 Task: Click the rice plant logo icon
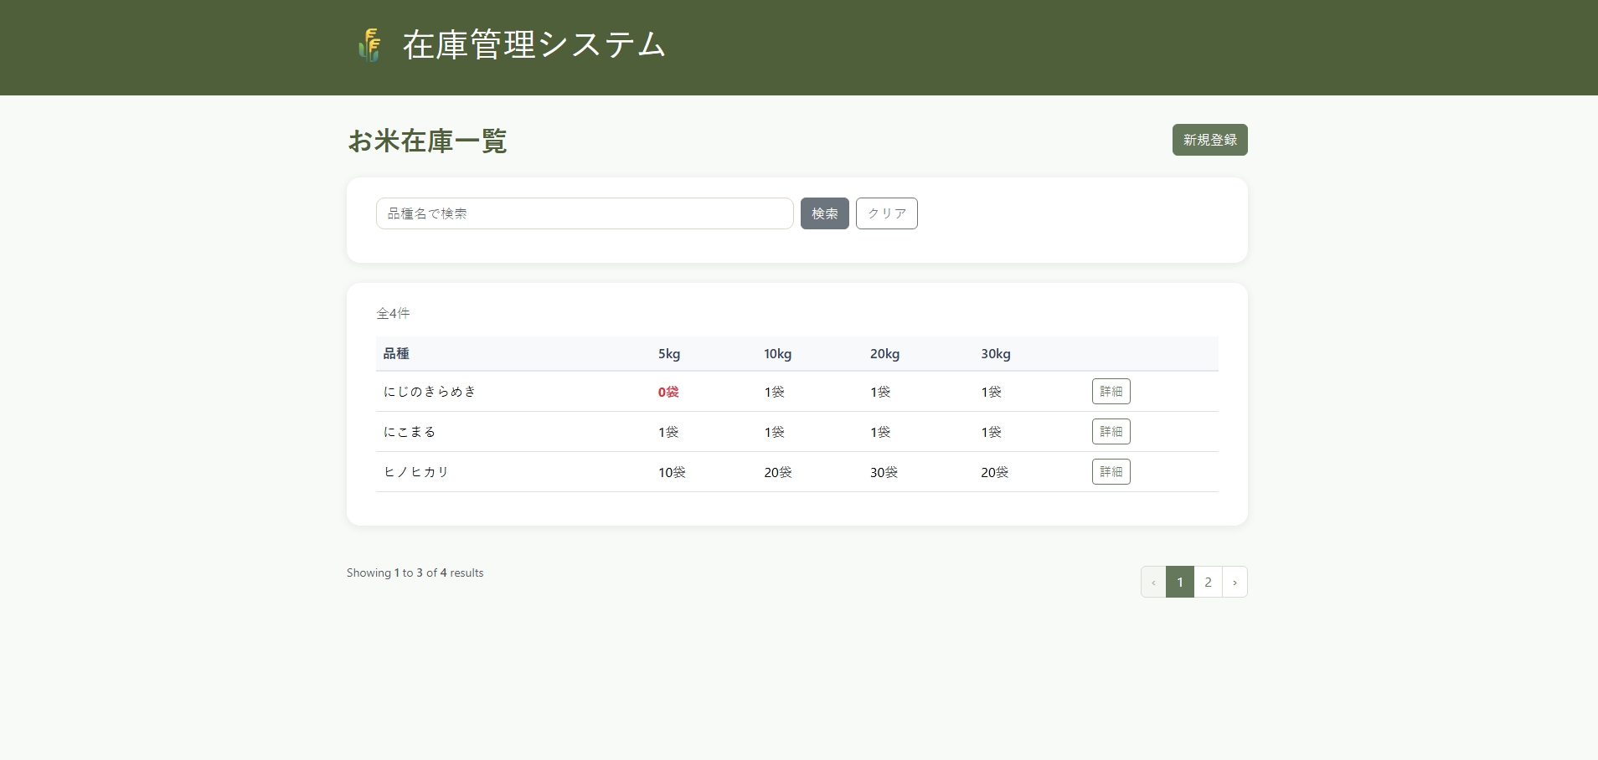tap(369, 45)
